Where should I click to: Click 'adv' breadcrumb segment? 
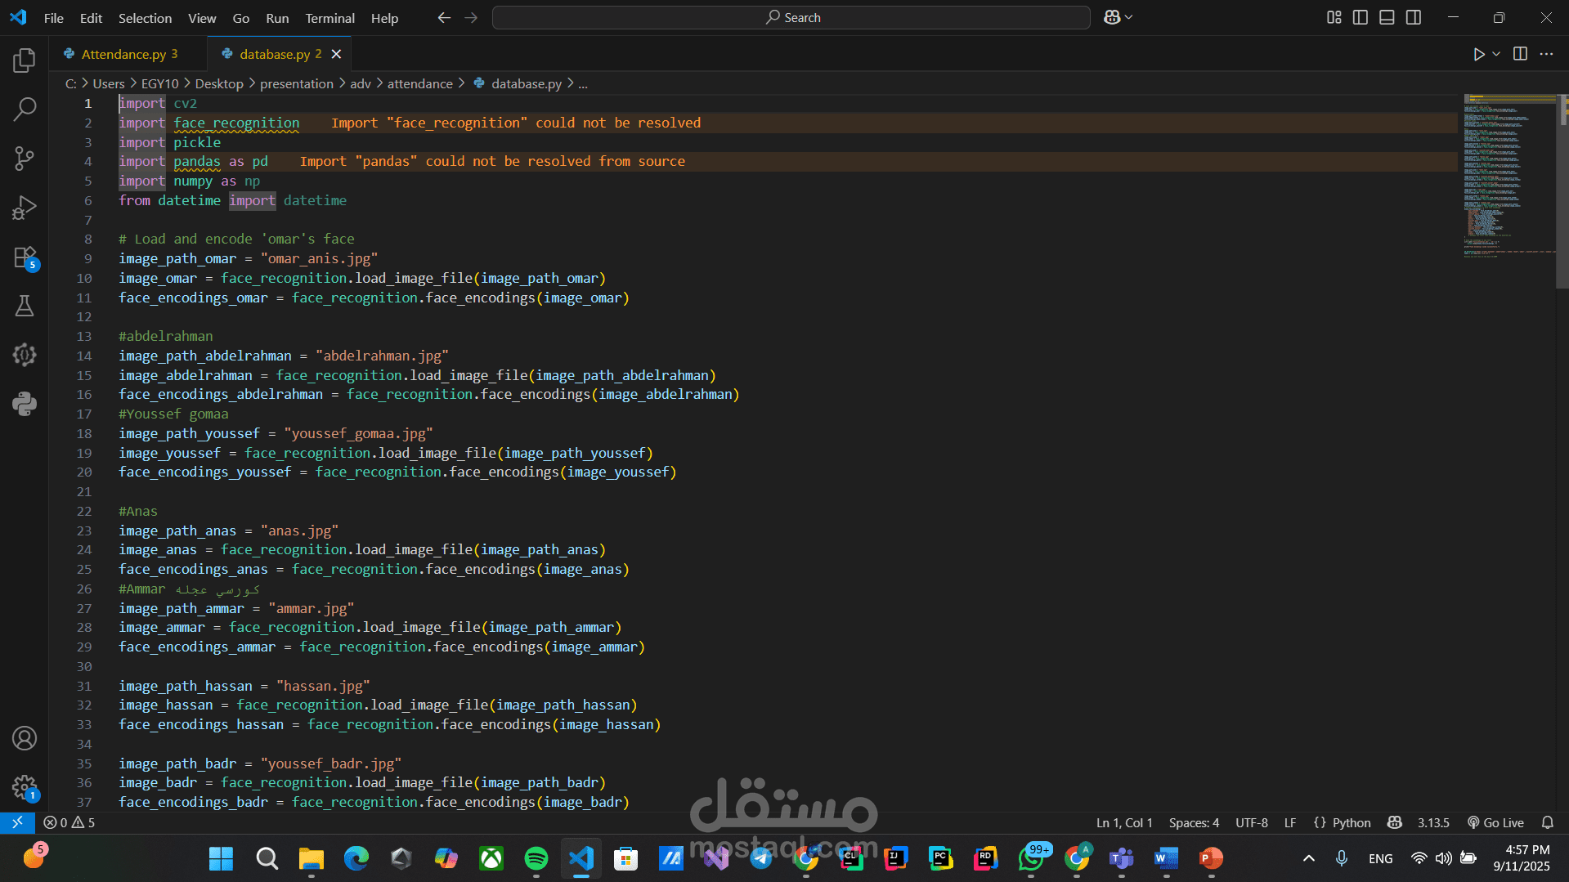coord(361,83)
